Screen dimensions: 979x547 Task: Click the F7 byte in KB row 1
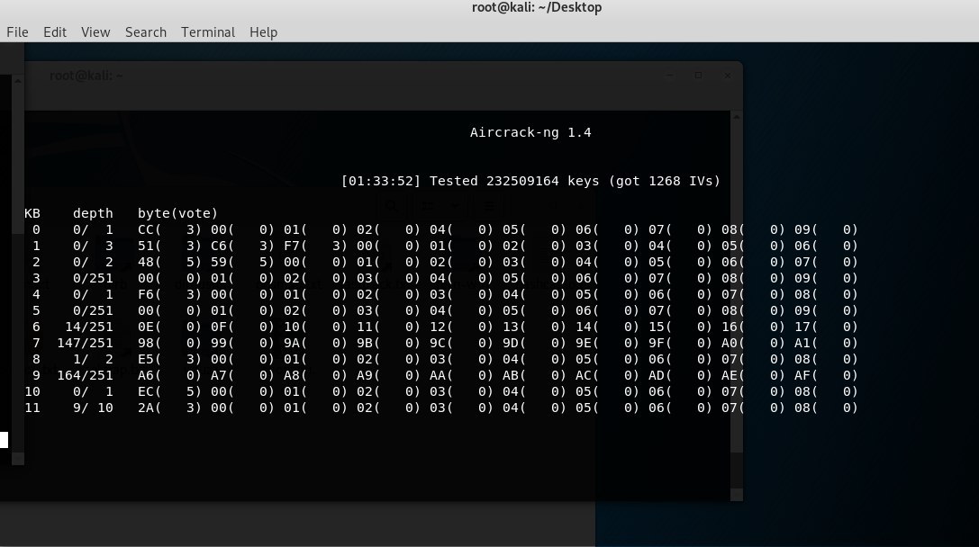coord(292,246)
